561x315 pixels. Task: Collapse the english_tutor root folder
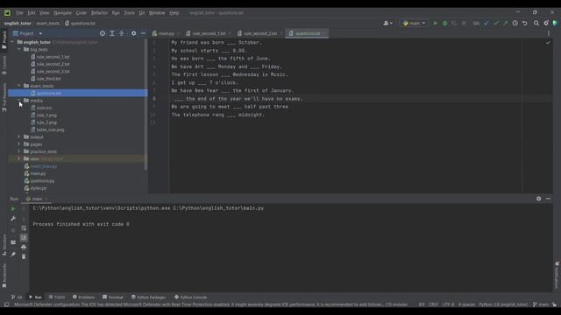click(12, 42)
